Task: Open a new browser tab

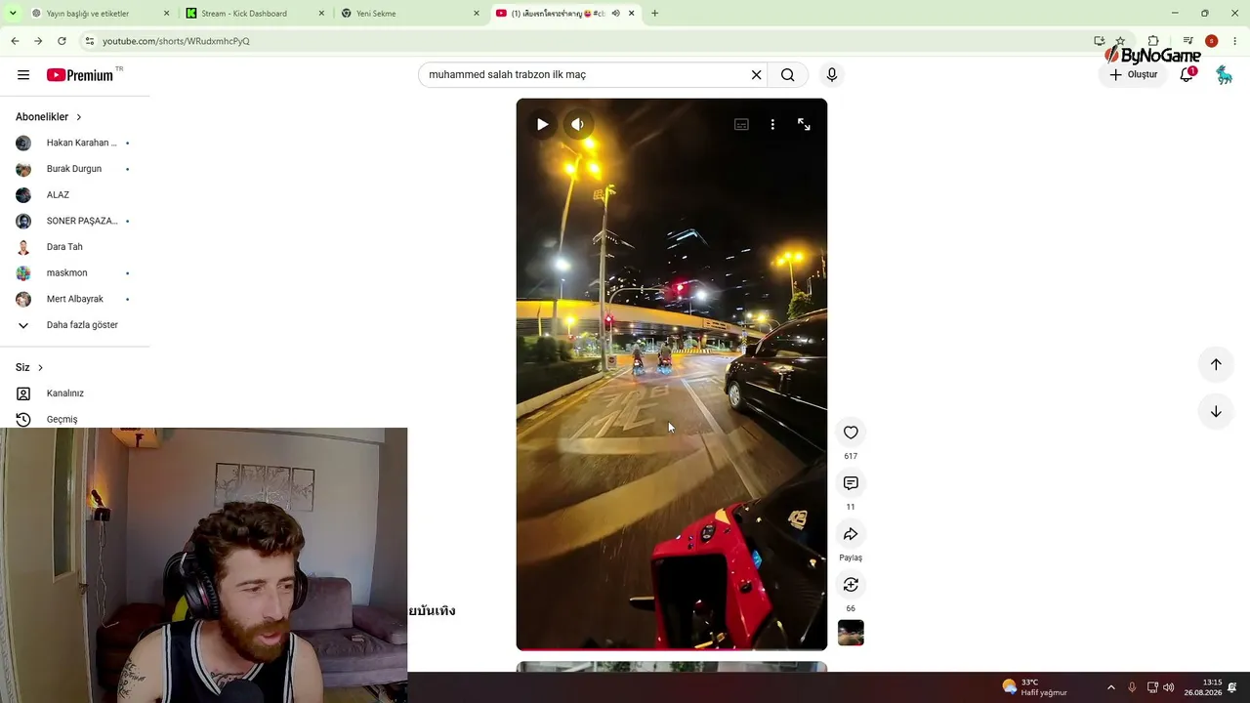Action: click(654, 14)
